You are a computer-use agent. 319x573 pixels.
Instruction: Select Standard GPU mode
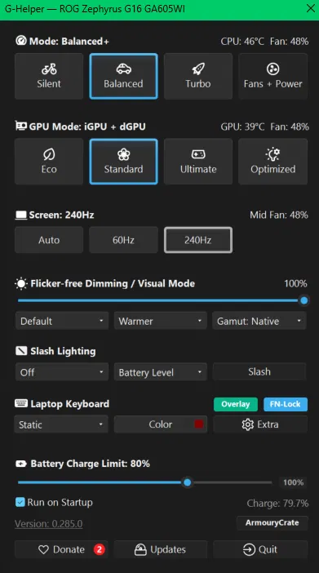click(123, 162)
